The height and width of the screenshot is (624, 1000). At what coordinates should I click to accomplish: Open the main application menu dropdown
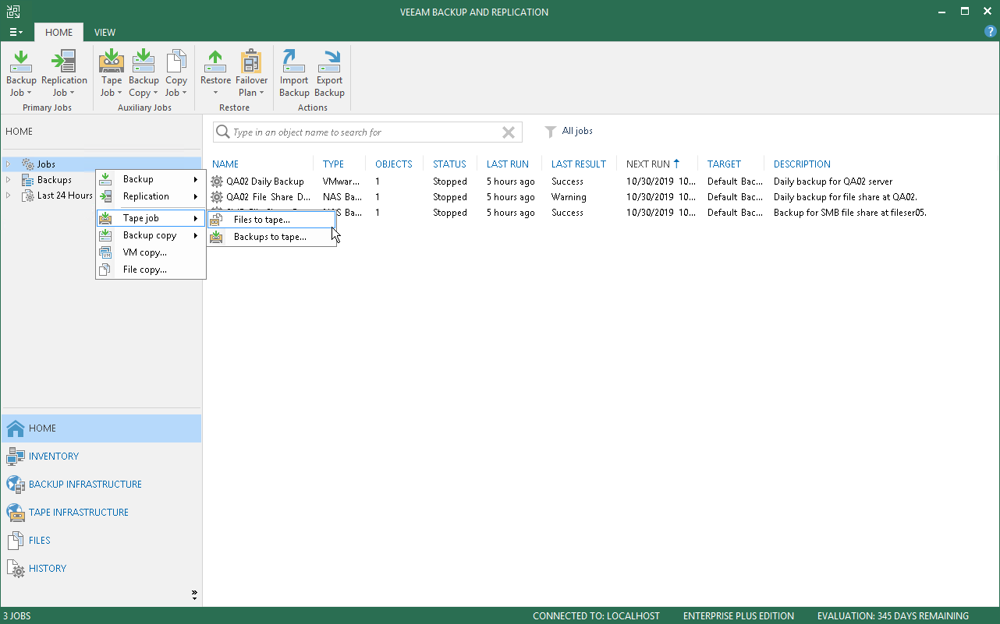click(16, 32)
